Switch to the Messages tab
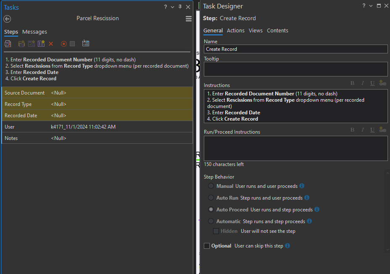This screenshot has width=390, height=274. click(34, 32)
